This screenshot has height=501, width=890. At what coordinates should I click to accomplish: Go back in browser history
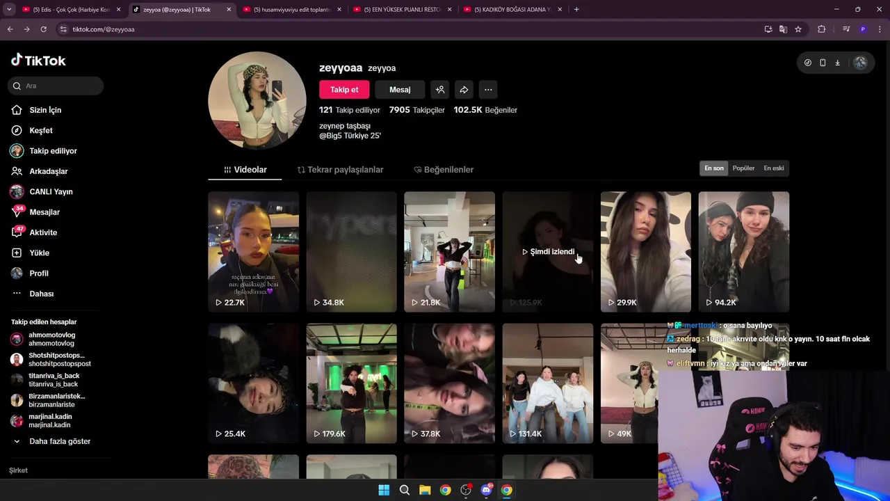click(x=10, y=29)
